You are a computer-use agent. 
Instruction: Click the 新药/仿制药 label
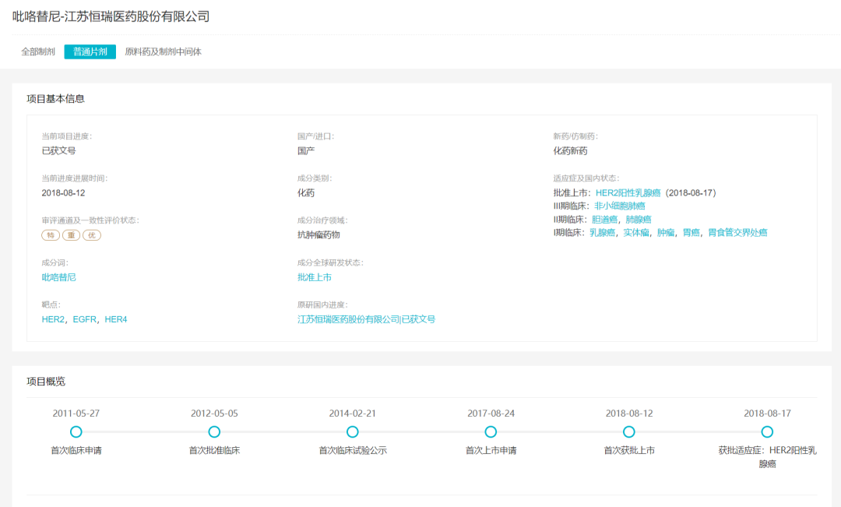[575, 136]
